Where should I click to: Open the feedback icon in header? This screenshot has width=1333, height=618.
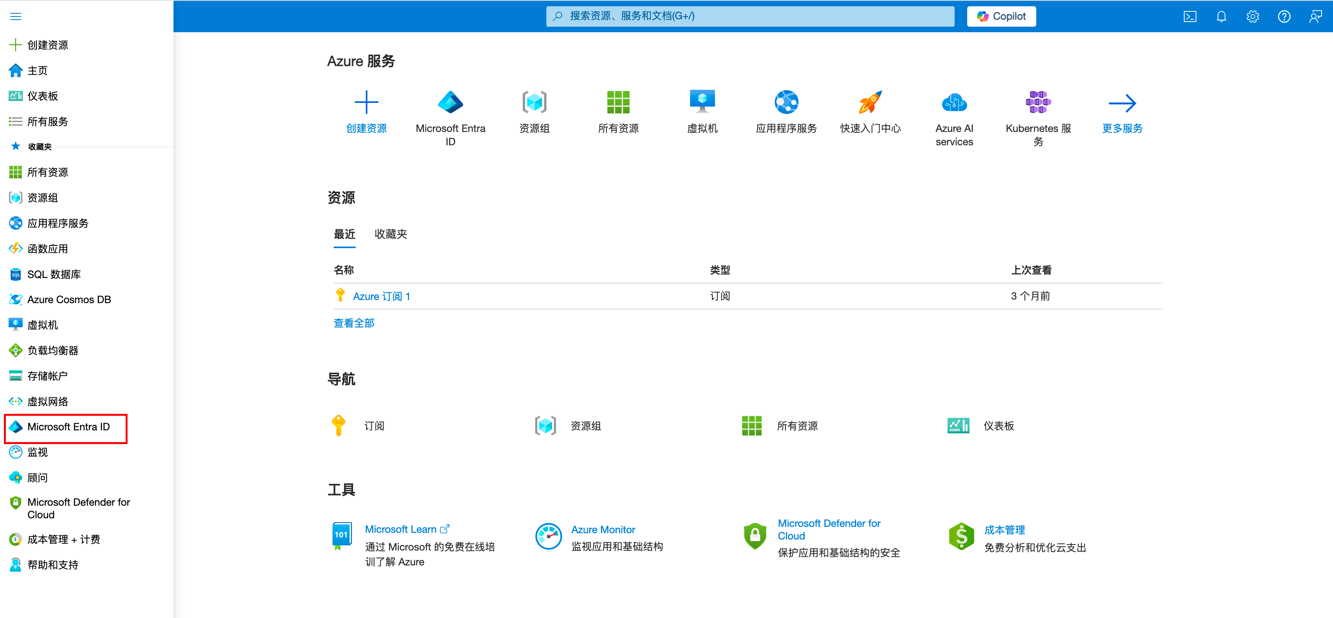1315,16
